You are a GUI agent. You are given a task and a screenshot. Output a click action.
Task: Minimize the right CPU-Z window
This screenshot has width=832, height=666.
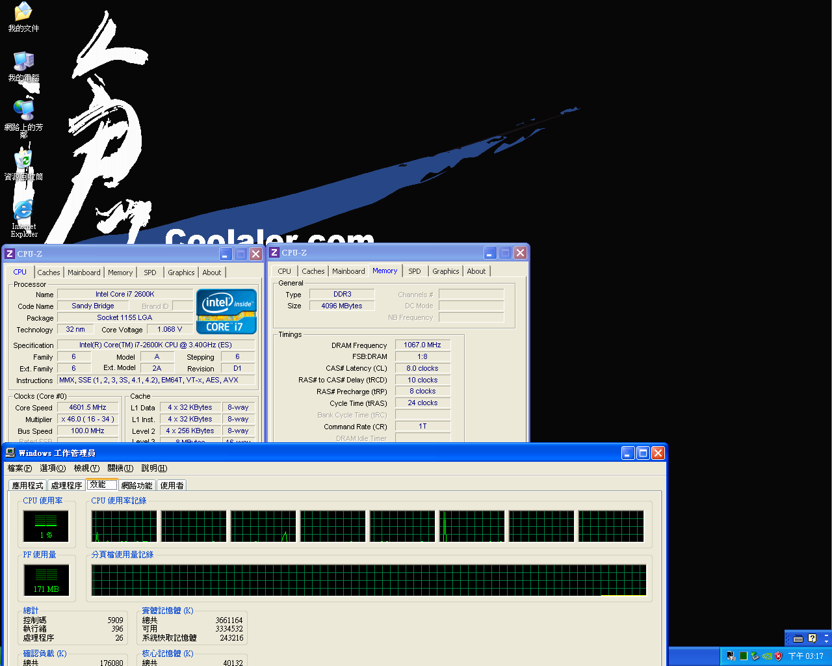click(x=490, y=253)
